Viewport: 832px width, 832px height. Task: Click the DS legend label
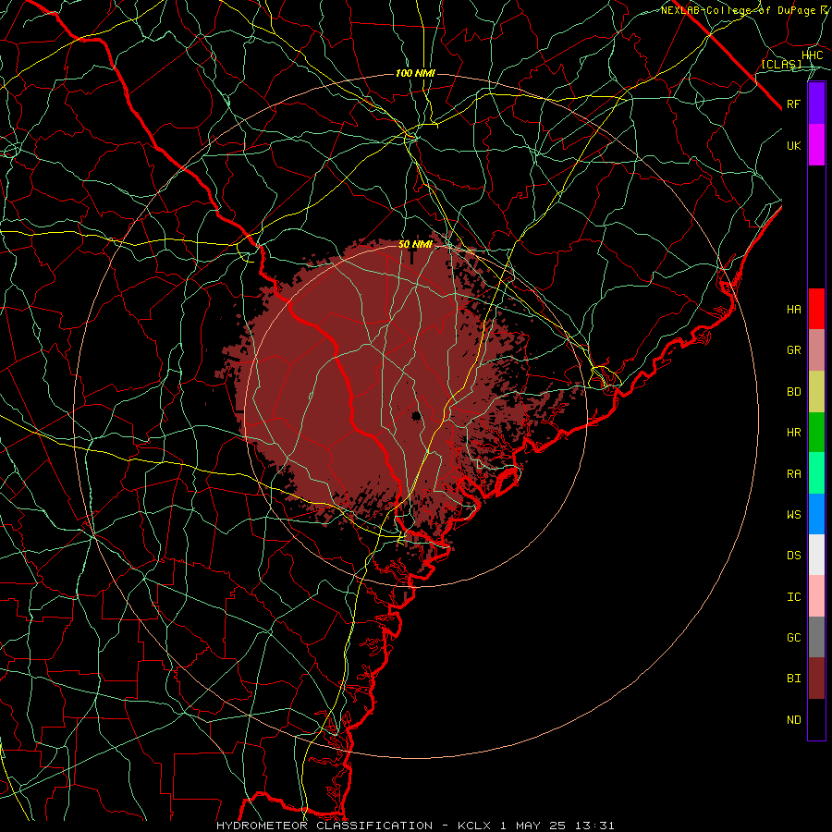click(793, 556)
